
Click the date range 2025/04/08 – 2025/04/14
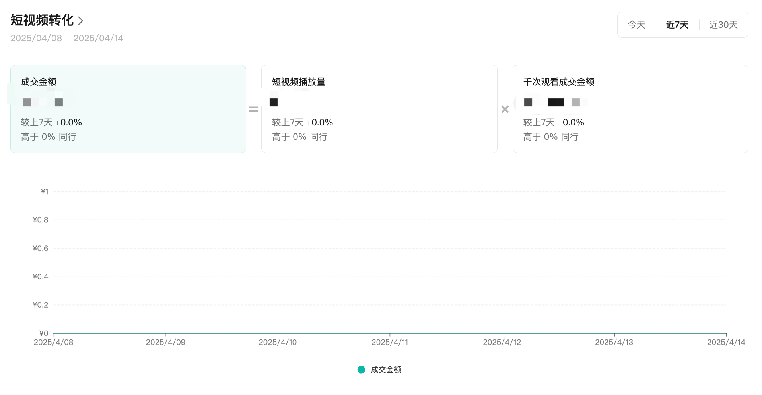click(x=67, y=38)
